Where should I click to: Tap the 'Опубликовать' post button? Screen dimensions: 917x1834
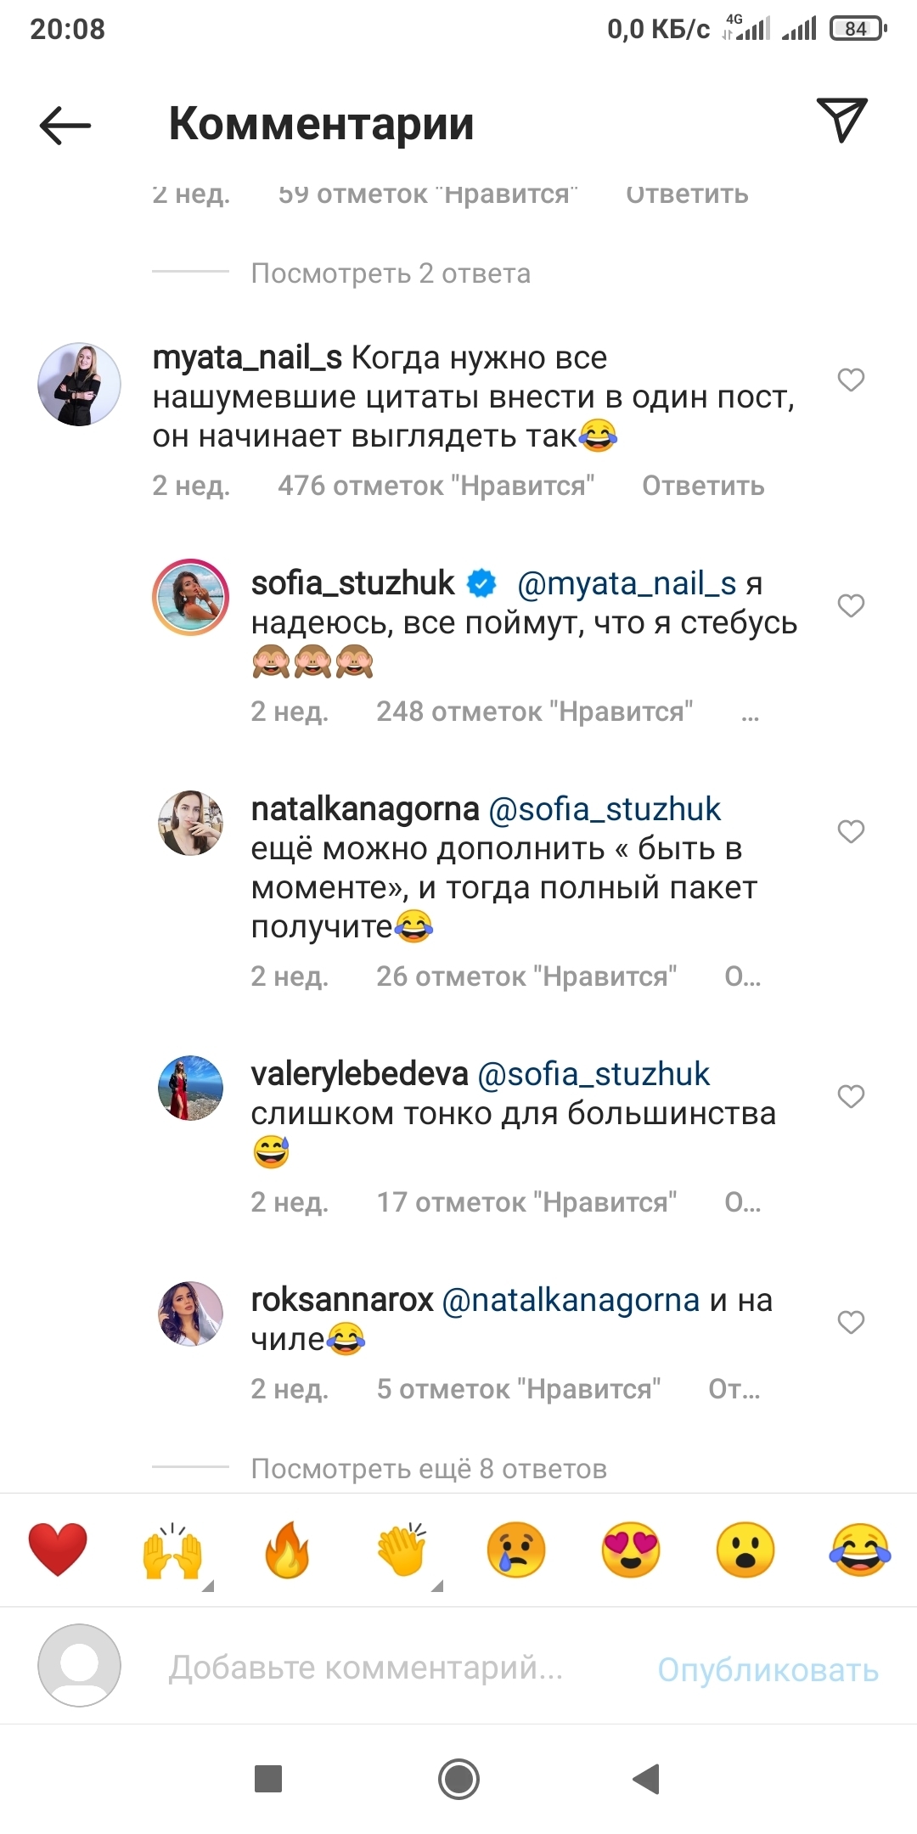(x=768, y=1670)
